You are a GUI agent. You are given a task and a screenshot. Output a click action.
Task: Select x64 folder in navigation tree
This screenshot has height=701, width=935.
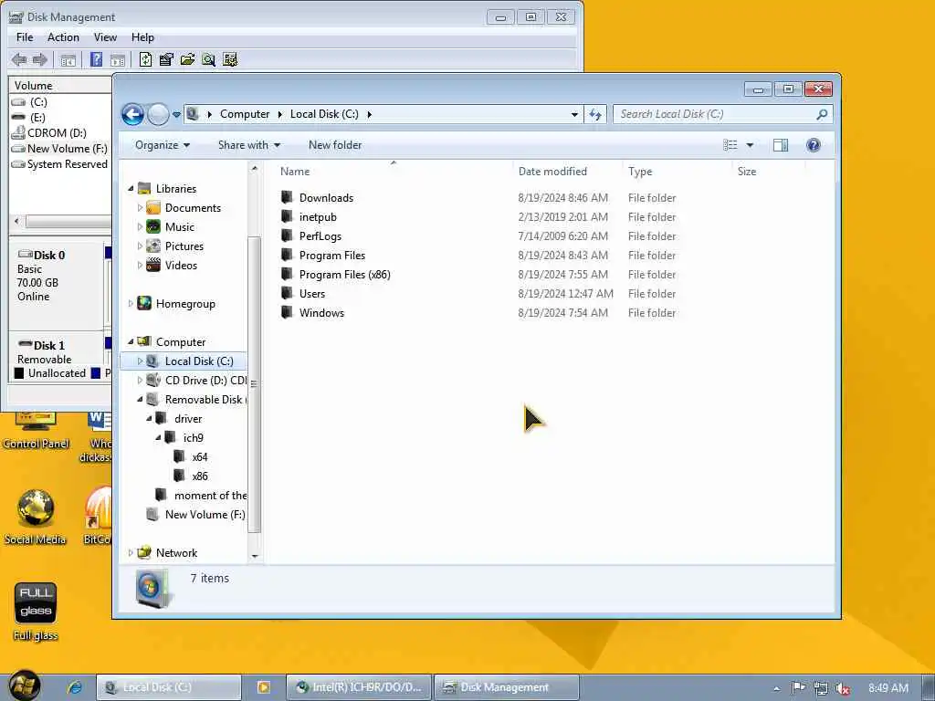pos(199,457)
